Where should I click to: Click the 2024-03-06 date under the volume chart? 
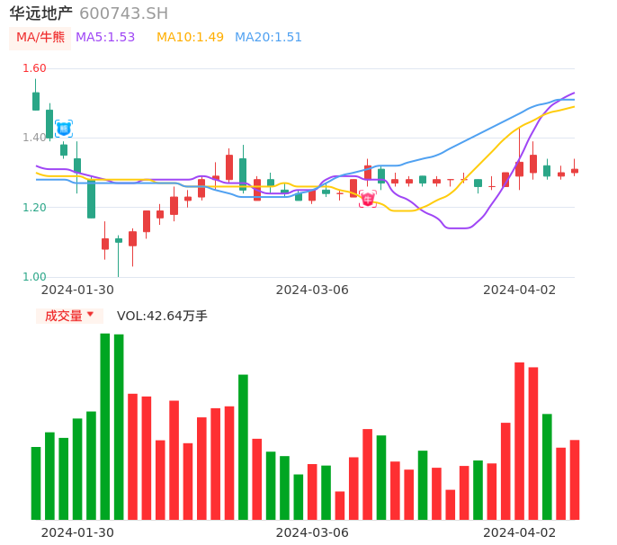[x=312, y=532]
